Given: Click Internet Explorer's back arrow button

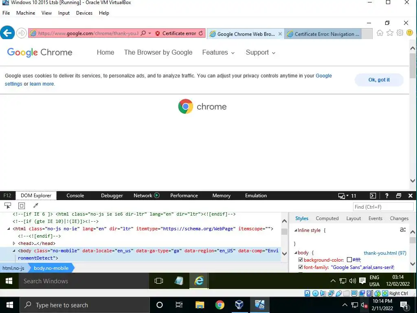Looking at the screenshot, I should (x=7, y=33).
